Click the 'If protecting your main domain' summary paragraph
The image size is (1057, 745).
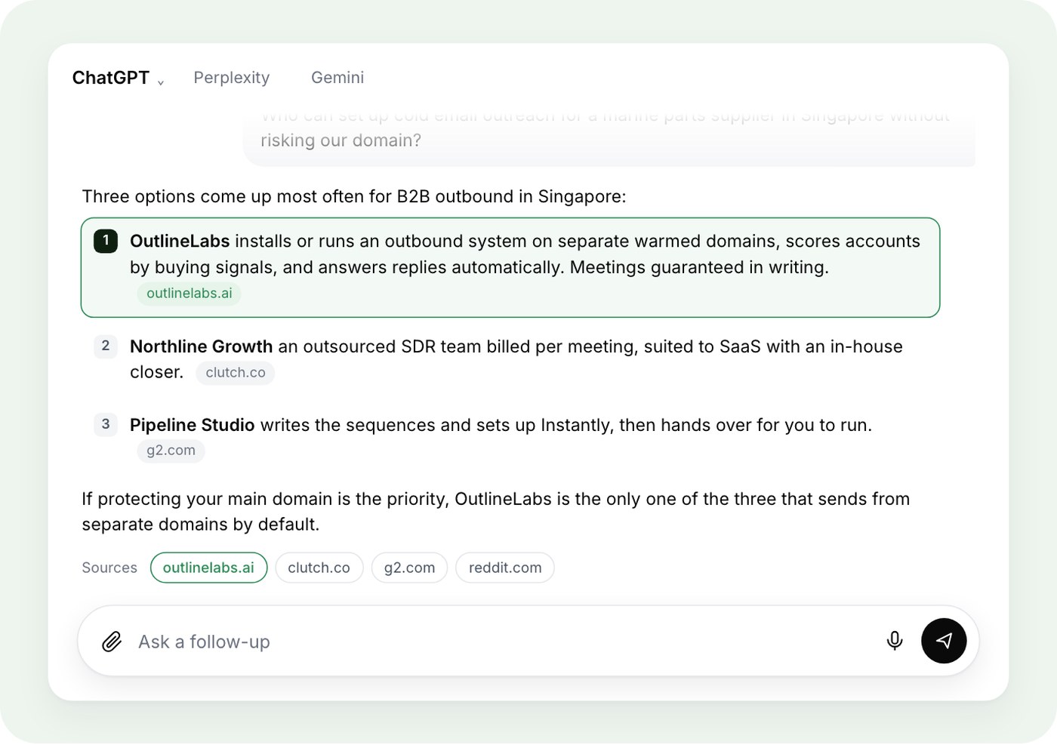click(x=496, y=512)
